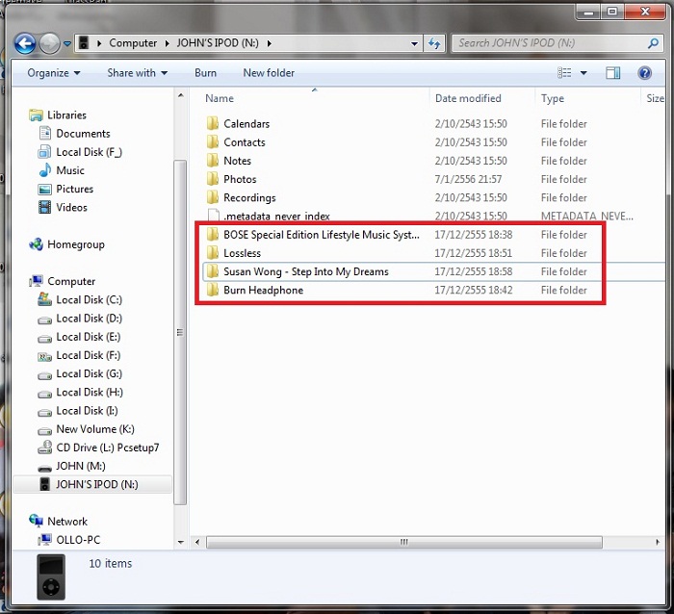Open the Change your view dropdown arrow
This screenshot has width=674, height=614.
(584, 73)
